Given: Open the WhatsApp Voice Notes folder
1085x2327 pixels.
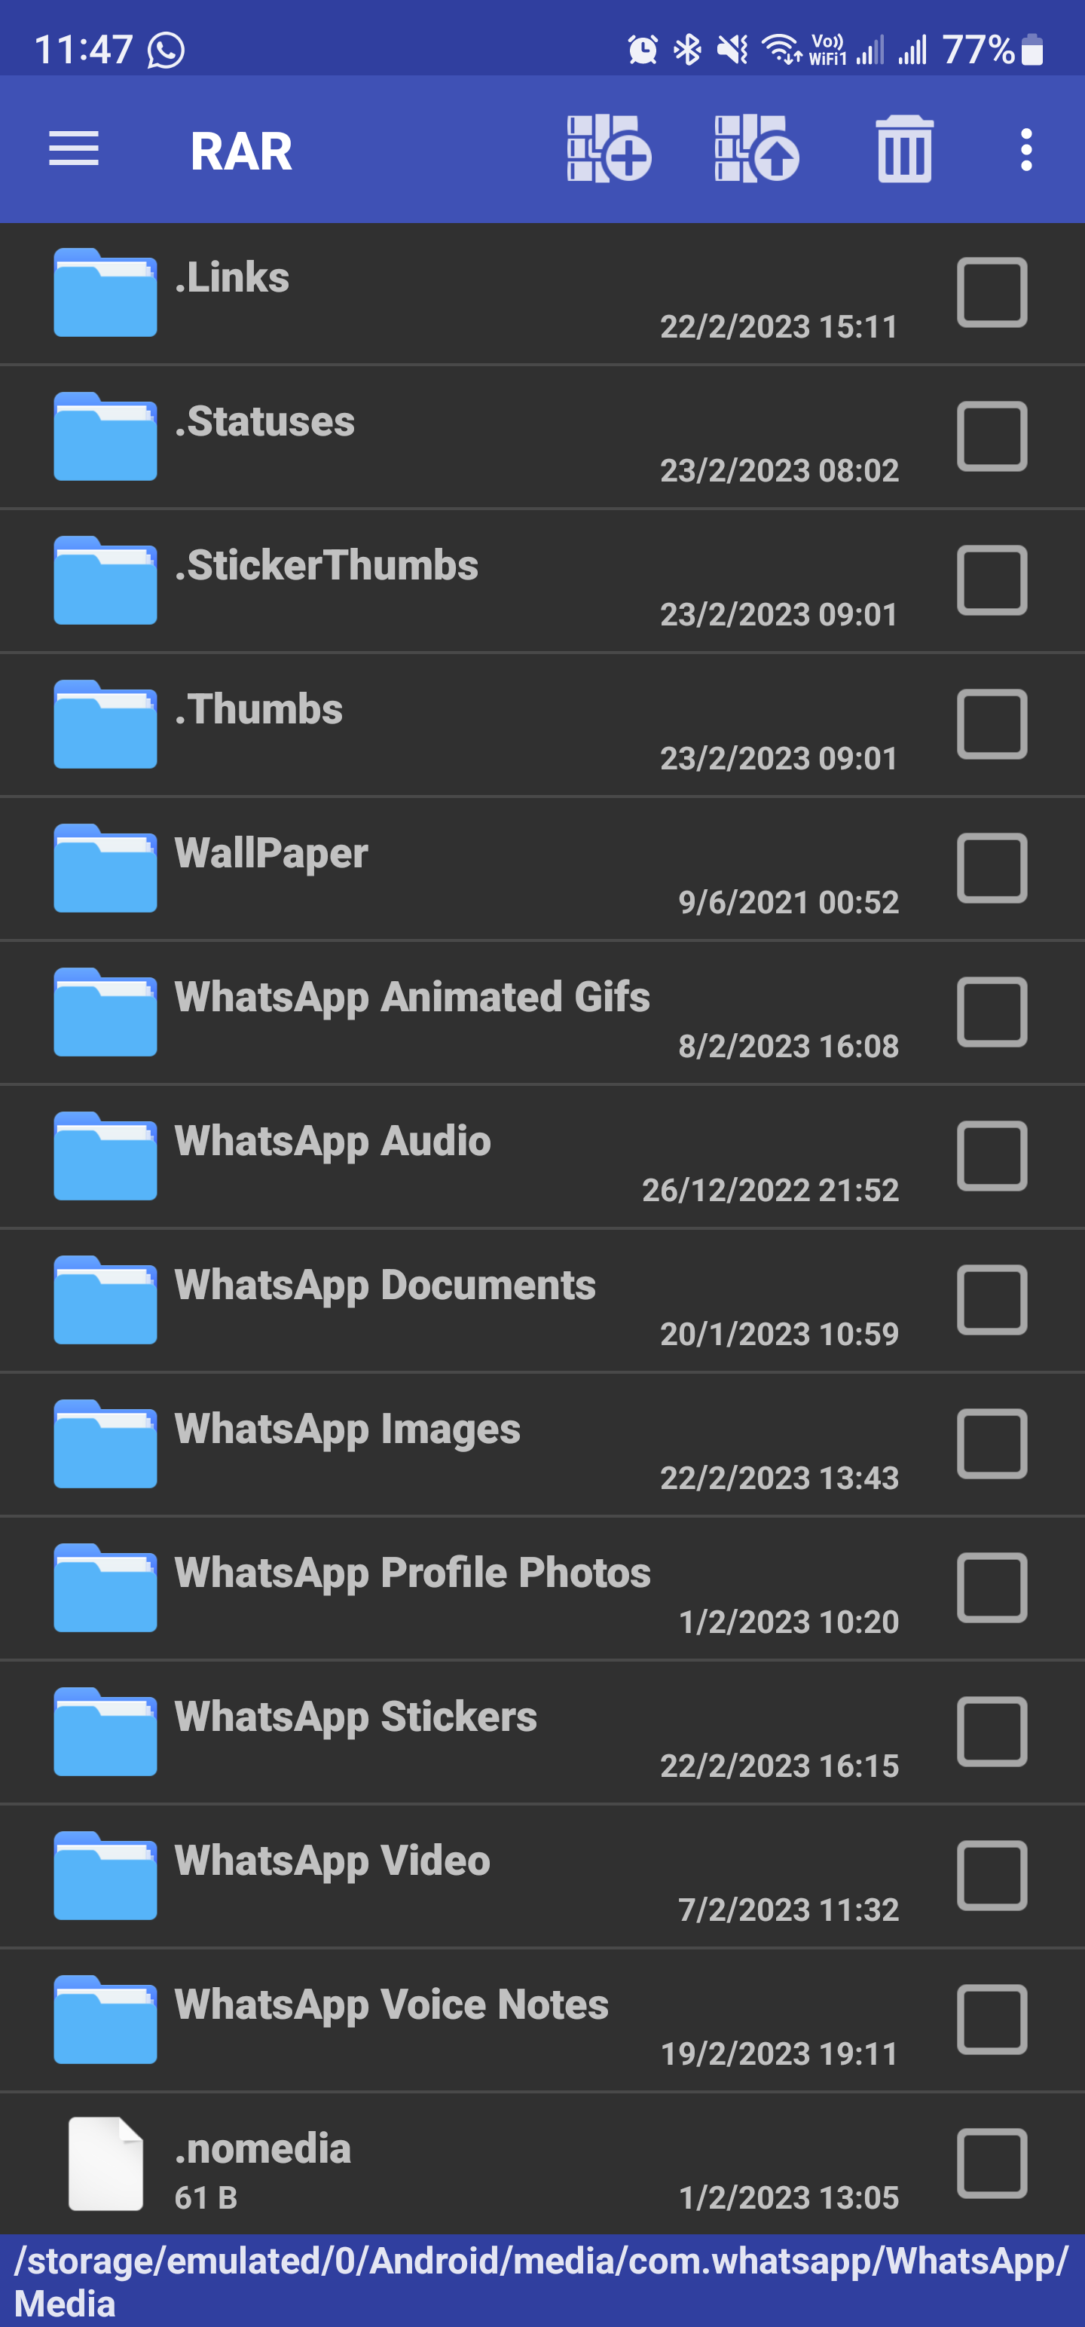Looking at the screenshot, I should (542, 2020).
